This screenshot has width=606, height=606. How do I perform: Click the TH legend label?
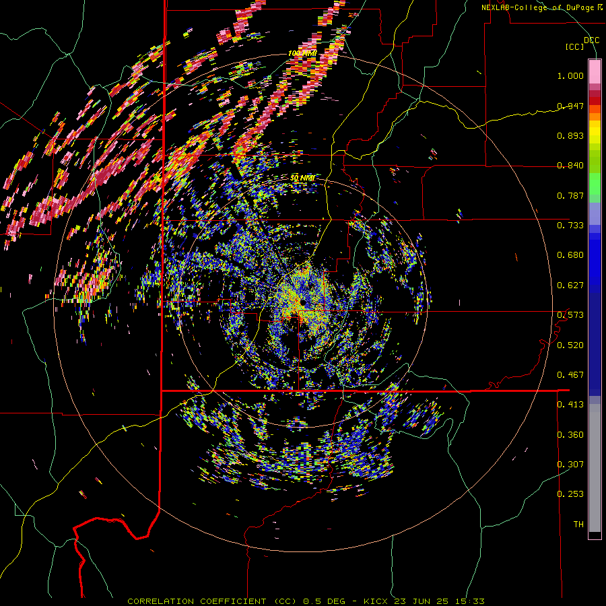click(578, 525)
